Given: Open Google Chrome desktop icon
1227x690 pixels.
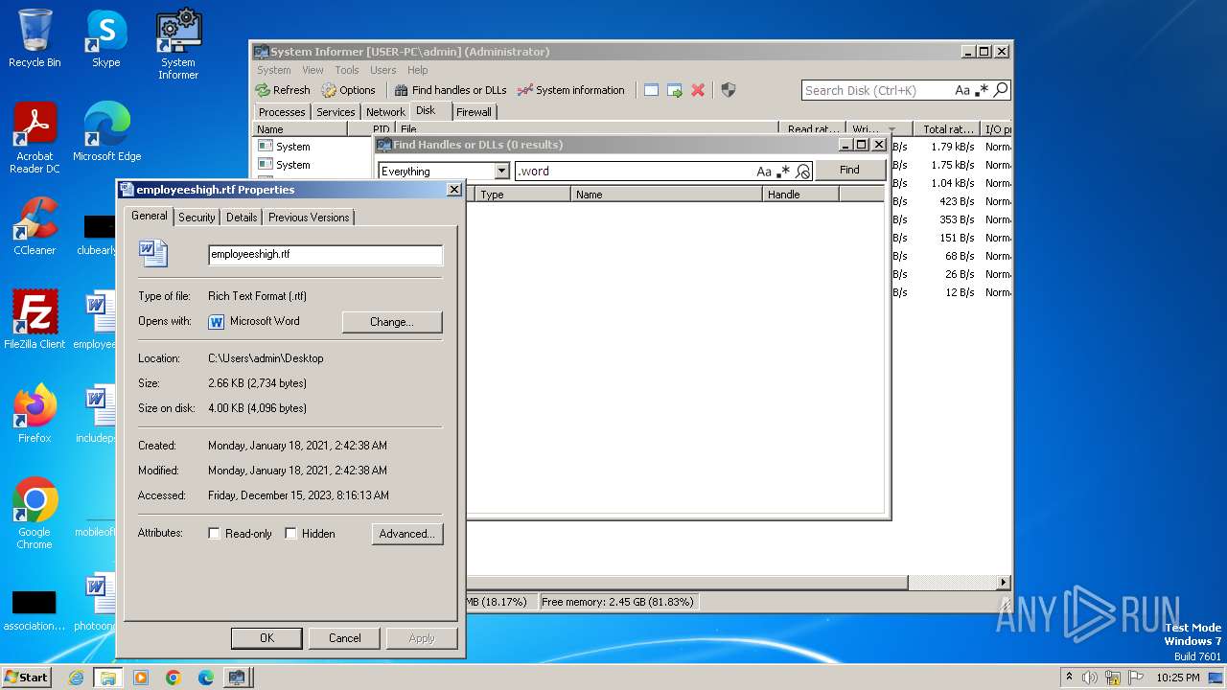Looking at the screenshot, I should [35, 514].
